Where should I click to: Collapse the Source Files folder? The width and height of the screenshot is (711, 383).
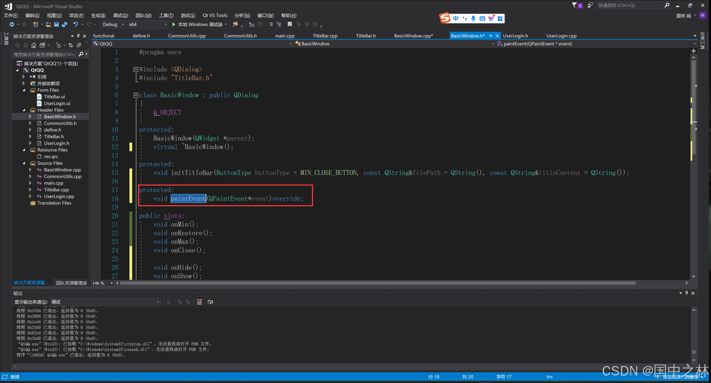click(24, 163)
